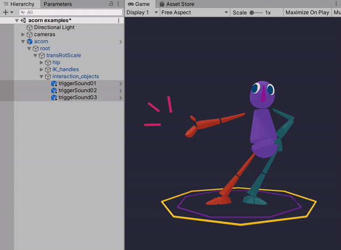Click the triggerSound03 prefab icon
This screenshot has height=250, width=341.
pos(54,98)
